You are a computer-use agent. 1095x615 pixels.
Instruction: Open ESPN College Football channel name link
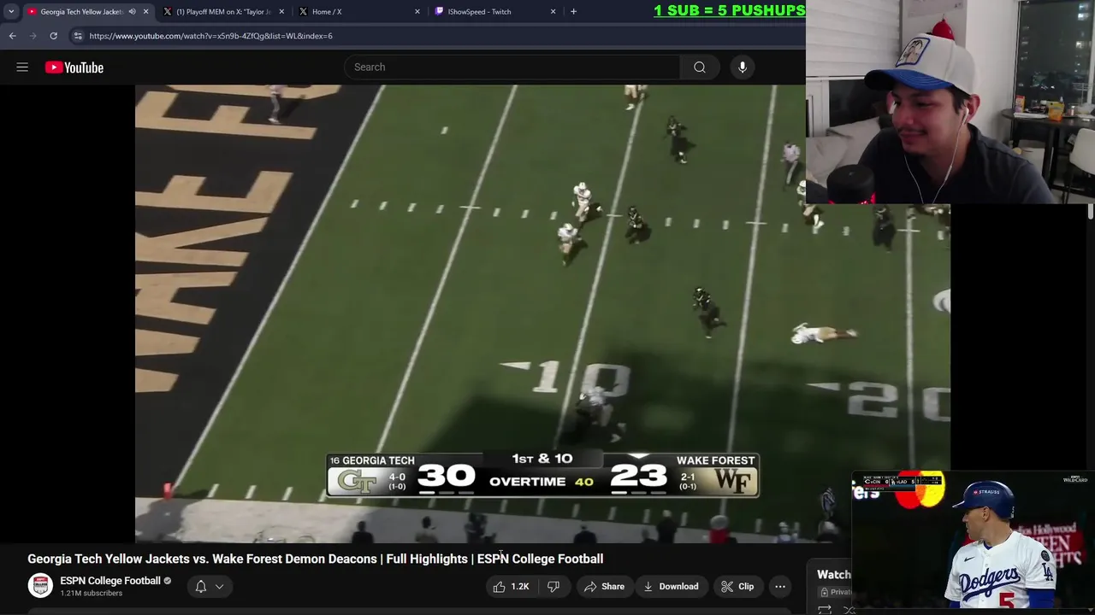110,581
